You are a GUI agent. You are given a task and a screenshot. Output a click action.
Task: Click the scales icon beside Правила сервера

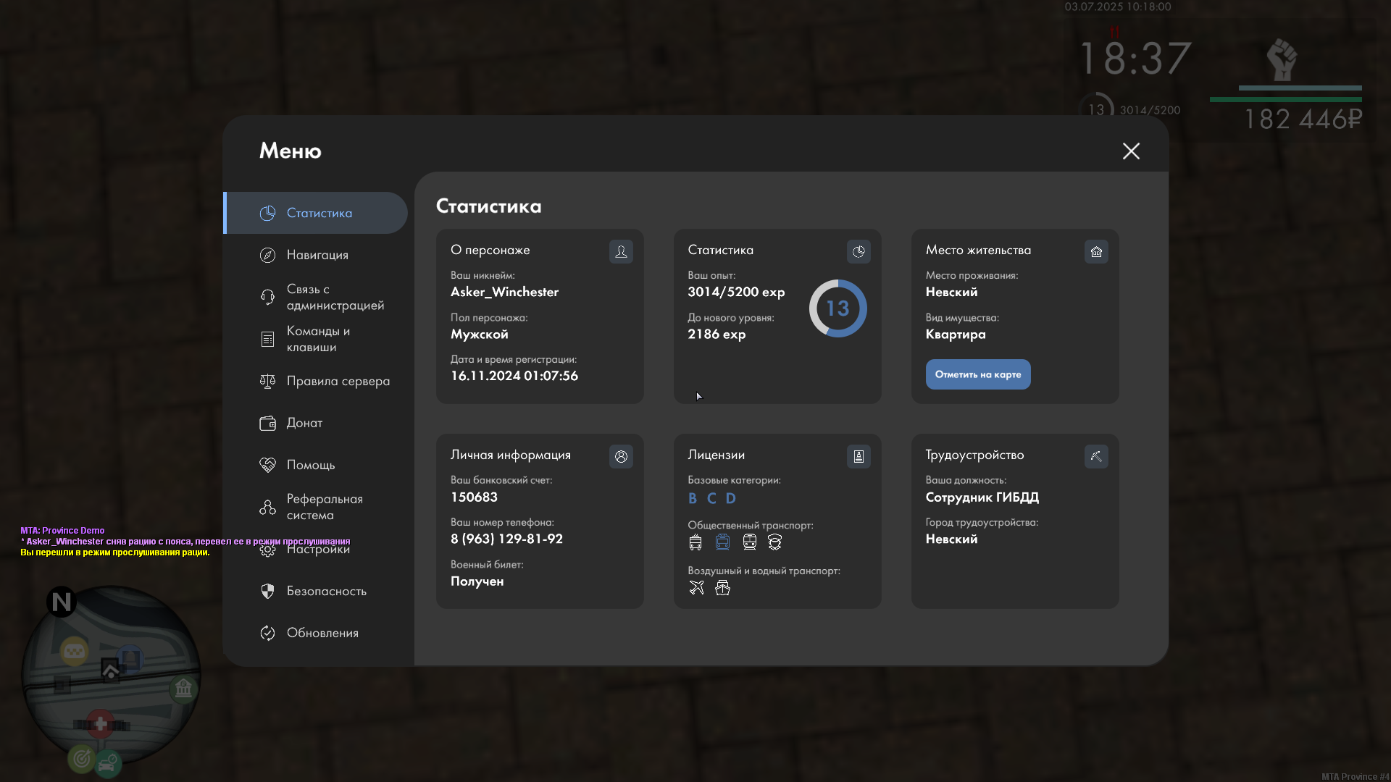[x=267, y=381]
